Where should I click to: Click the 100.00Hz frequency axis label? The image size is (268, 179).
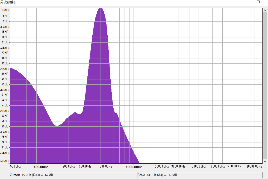[x=41, y=167]
